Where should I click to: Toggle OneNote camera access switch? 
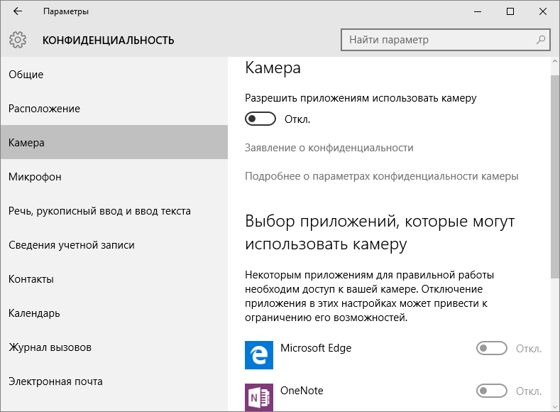click(x=491, y=391)
